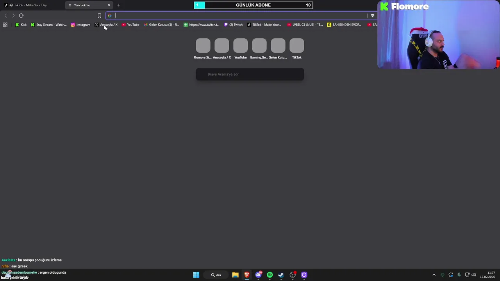Open File Explorer from taskbar
Image resolution: width=500 pixels, height=281 pixels.
tap(235, 275)
